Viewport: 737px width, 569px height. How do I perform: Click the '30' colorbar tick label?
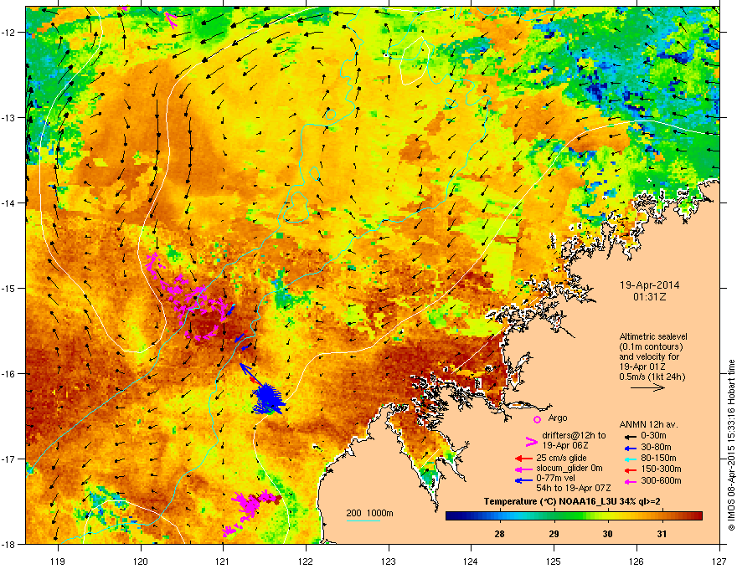(608, 534)
